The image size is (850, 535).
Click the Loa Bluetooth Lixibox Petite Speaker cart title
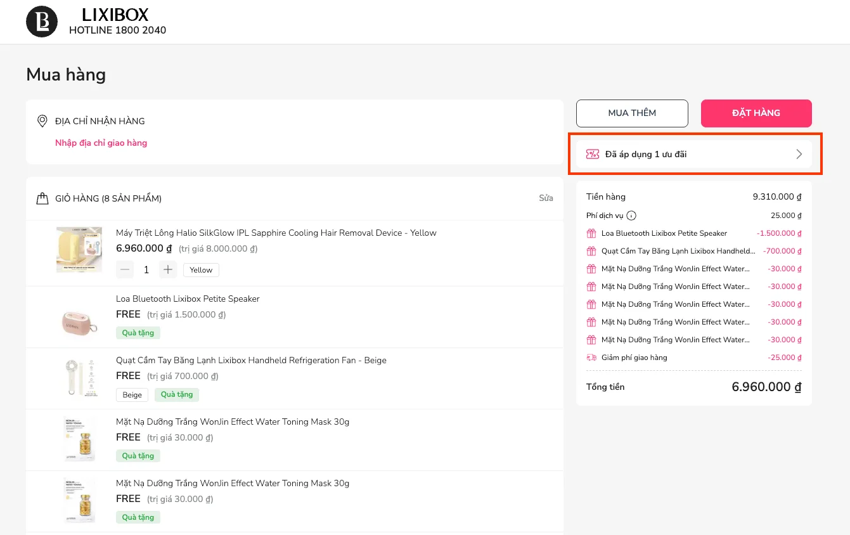coord(188,299)
